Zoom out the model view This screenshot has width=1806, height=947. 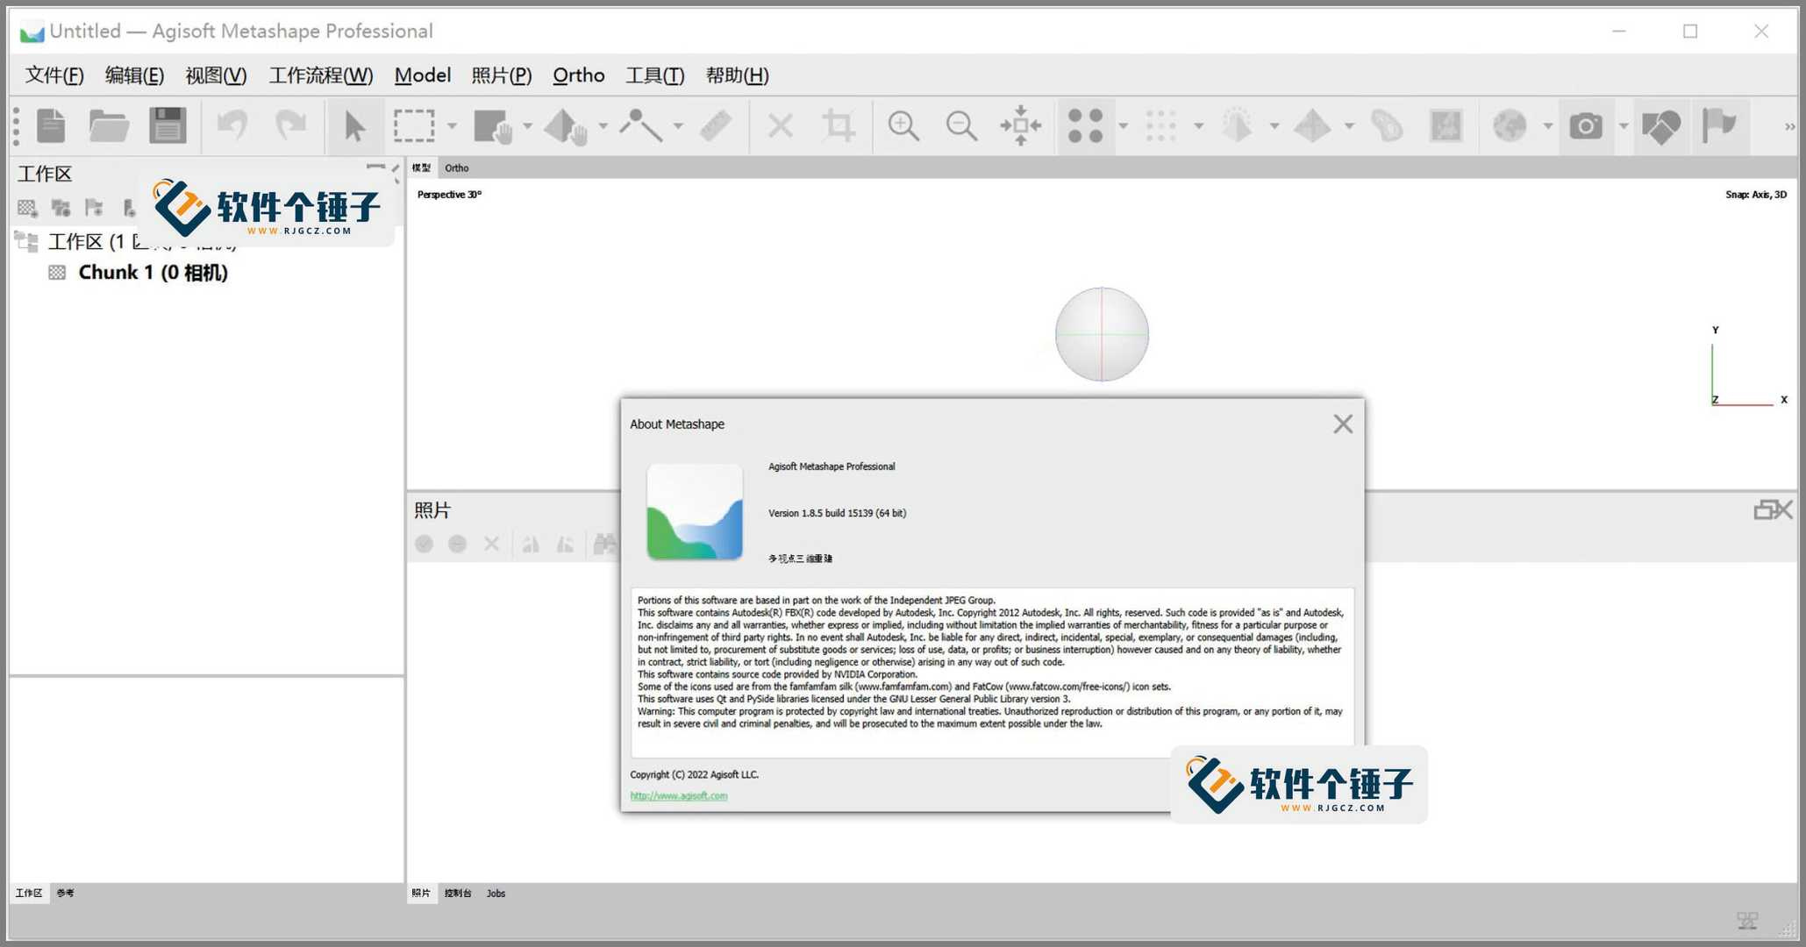pos(961,126)
